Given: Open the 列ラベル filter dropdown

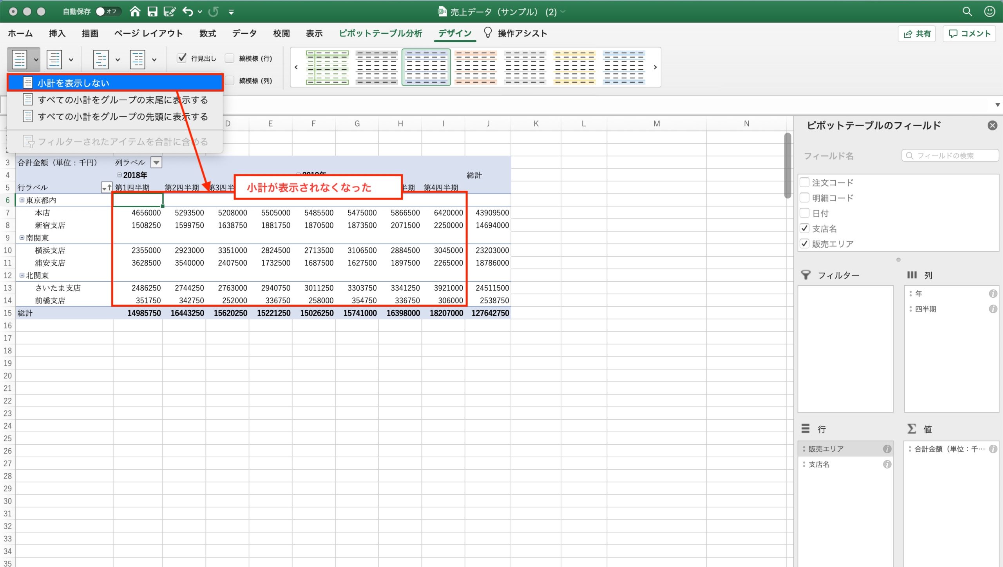Looking at the screenshot, I should click(x=156, y=162).
